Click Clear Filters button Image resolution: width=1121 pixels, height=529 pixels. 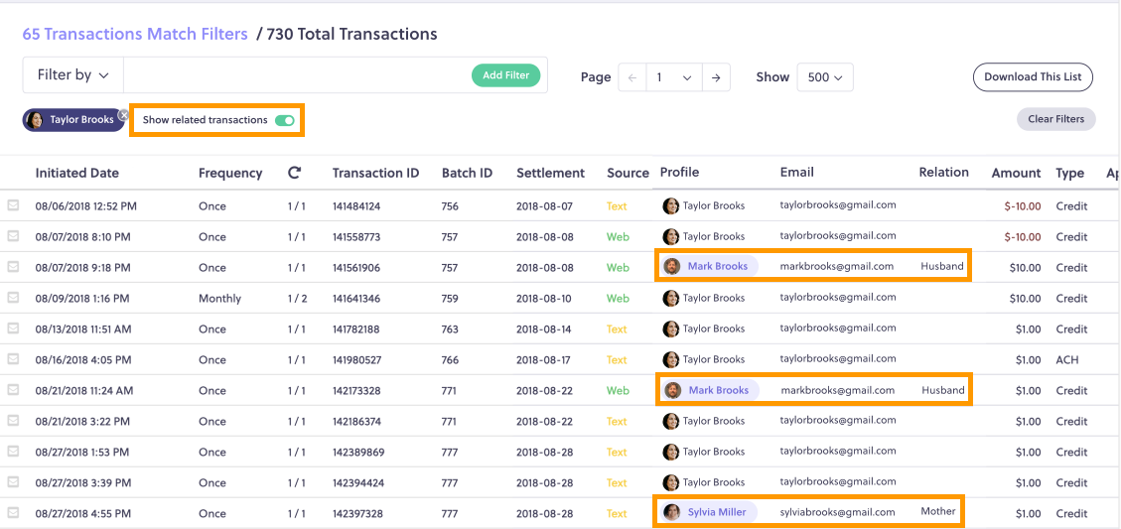(1055, 119)
